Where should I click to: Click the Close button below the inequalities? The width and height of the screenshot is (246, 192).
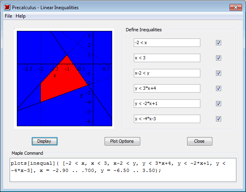coord(199,141)
